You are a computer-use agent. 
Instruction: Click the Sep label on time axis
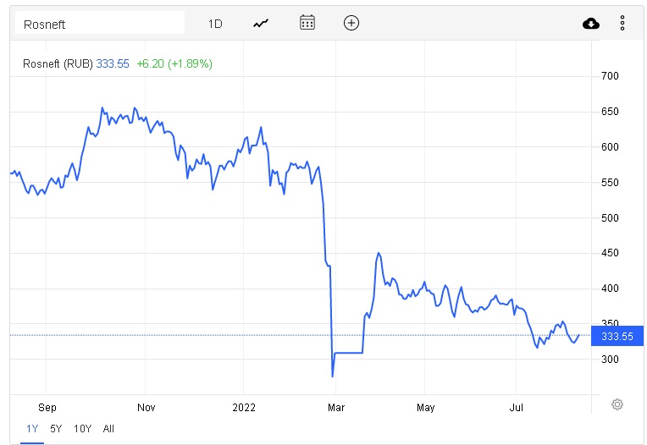coord(47,407)
